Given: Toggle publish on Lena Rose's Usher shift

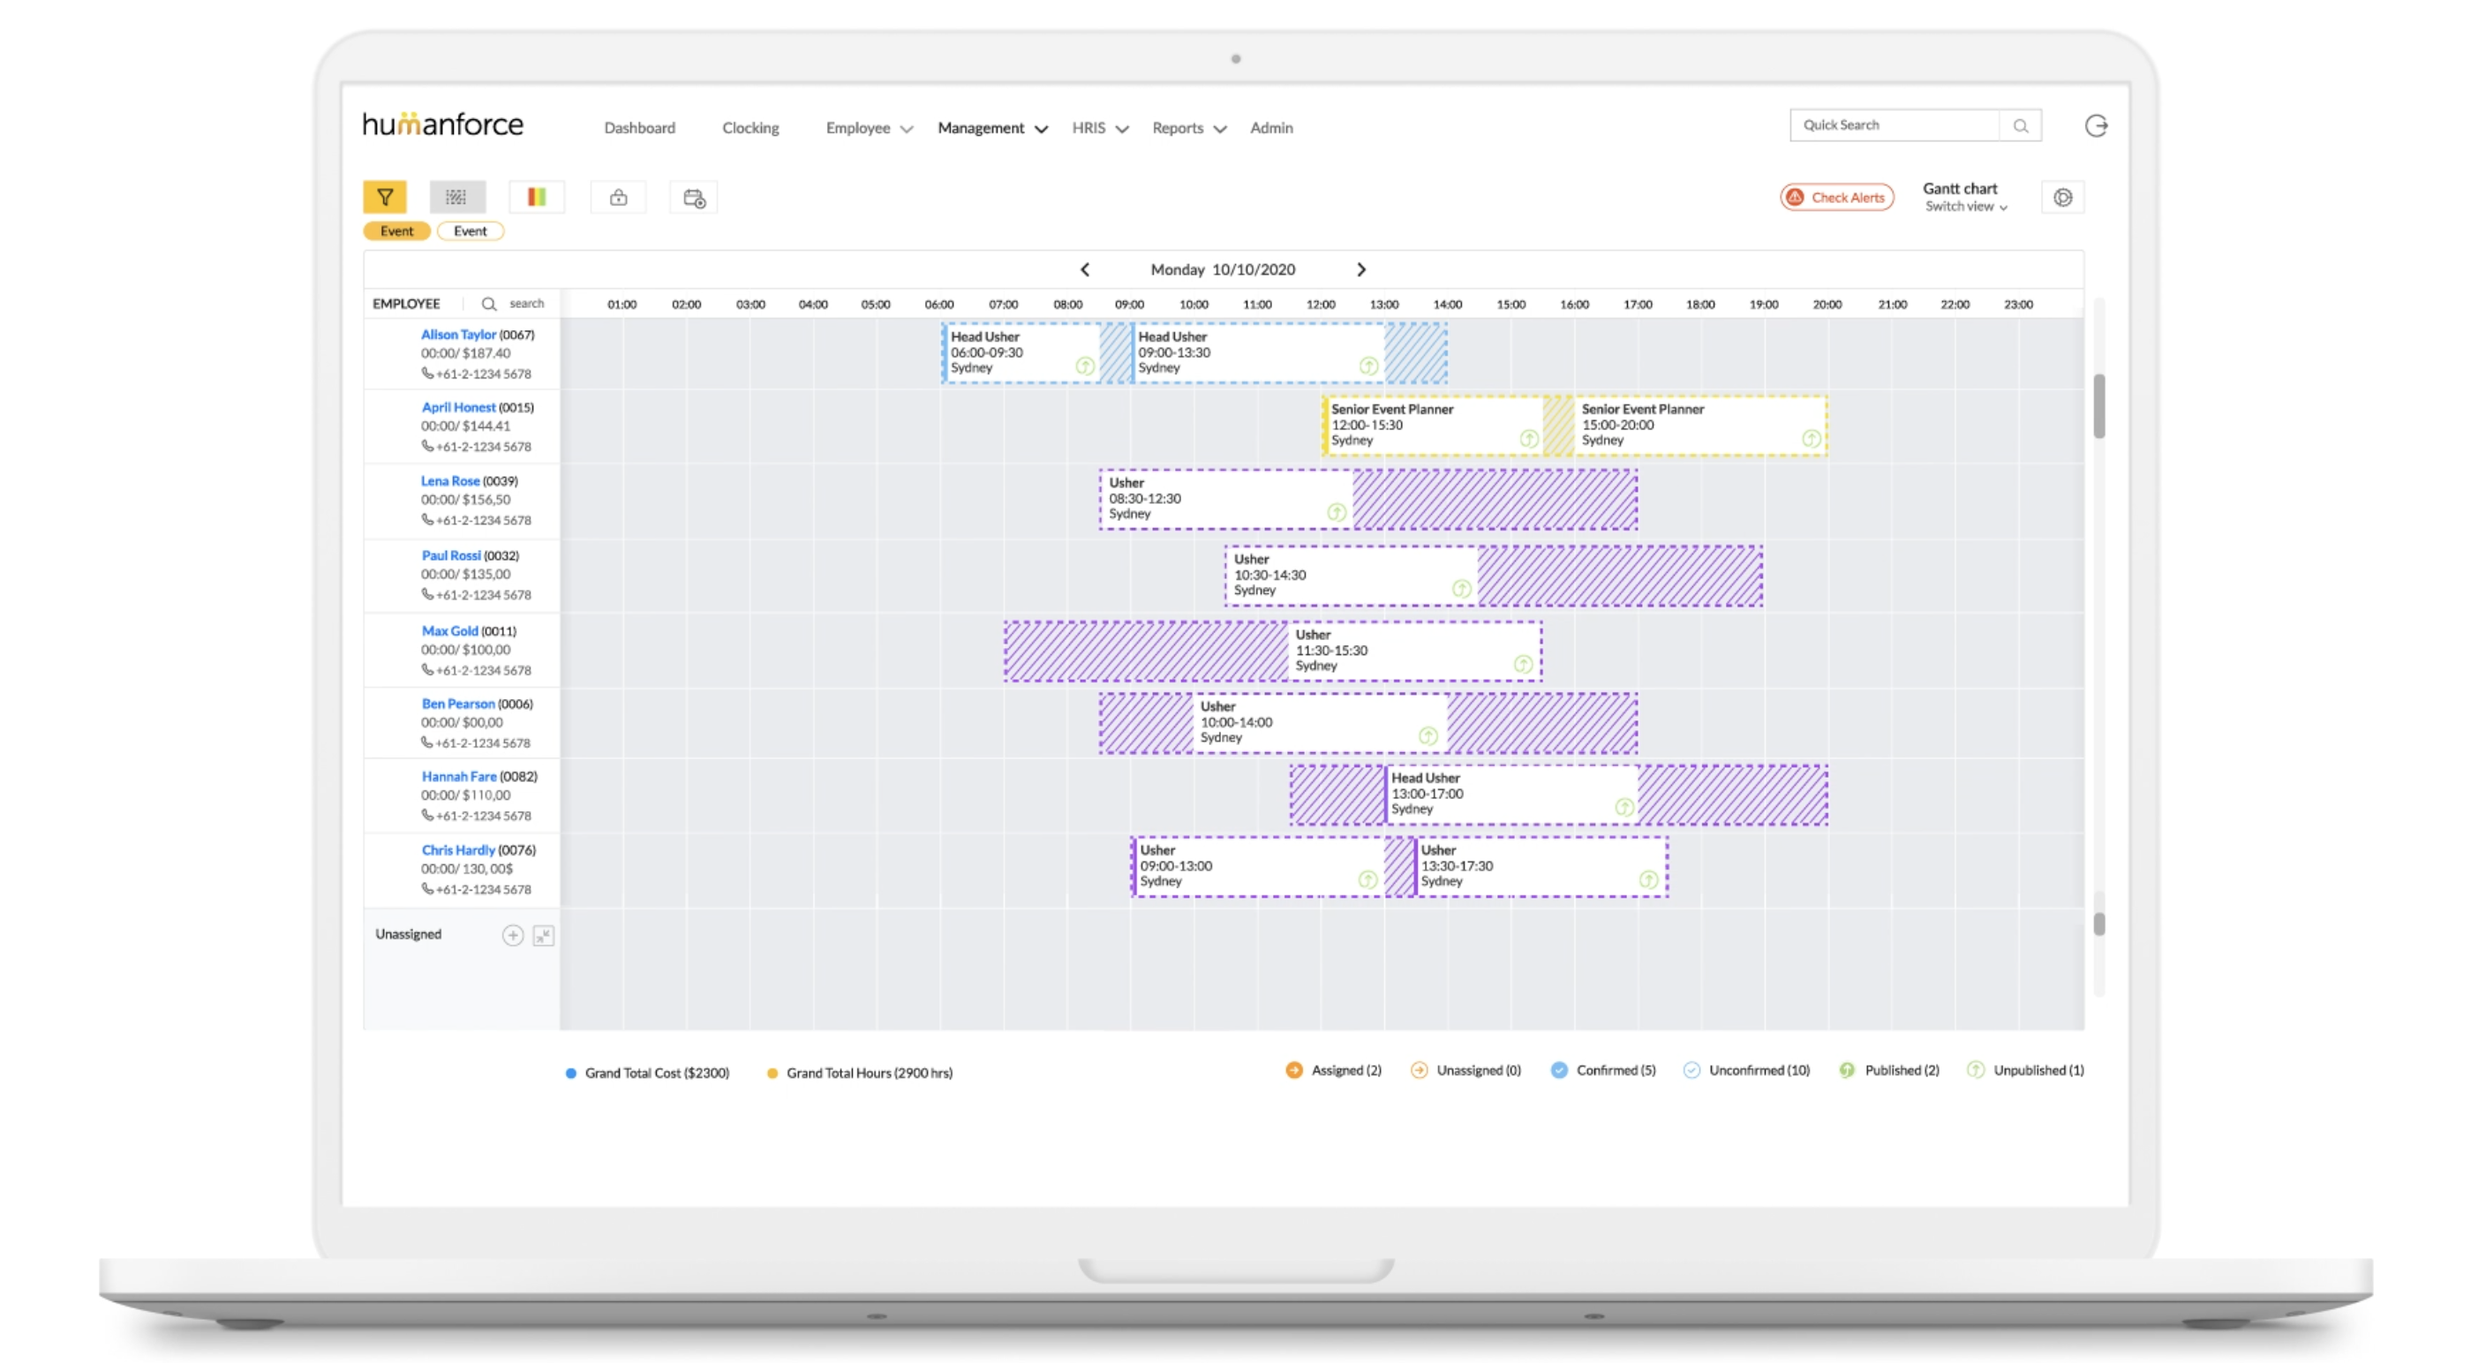Looking at the screenshot, I should (1337, 514).
